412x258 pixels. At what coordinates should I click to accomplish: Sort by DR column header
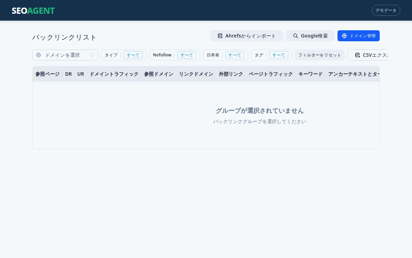click(x=69, y=74)
